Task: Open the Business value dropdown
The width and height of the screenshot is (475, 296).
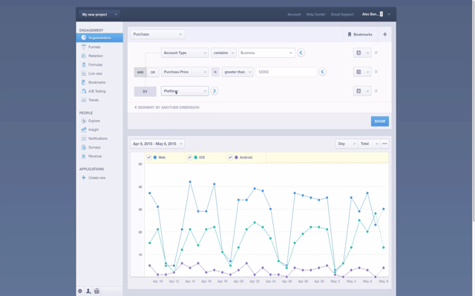Action: tap(266, 53)
